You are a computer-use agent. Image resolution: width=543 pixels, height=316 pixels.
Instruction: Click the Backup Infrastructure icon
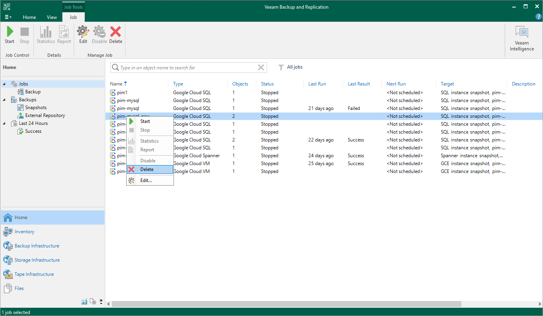[8, 246]
